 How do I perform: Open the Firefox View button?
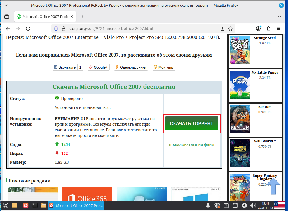[7, 17]
